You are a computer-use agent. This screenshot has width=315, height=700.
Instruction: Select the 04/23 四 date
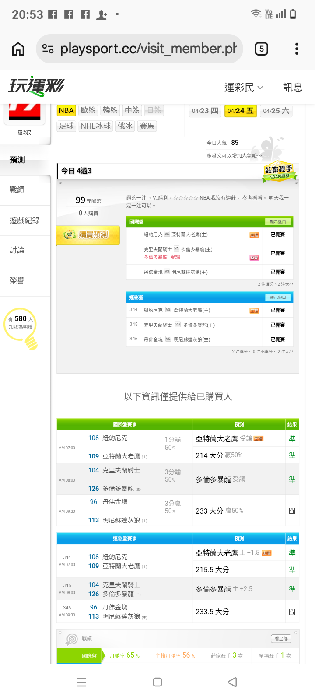tap(205, 111)
